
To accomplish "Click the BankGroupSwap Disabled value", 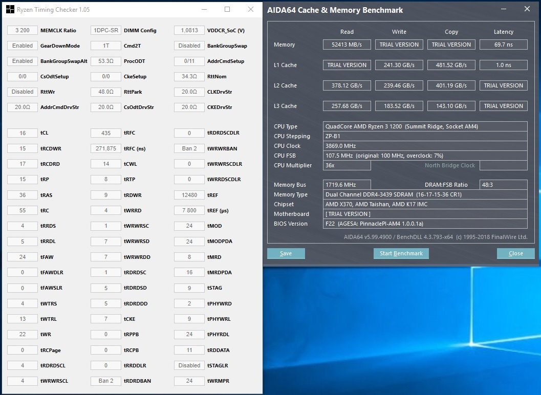I will 189,46.
